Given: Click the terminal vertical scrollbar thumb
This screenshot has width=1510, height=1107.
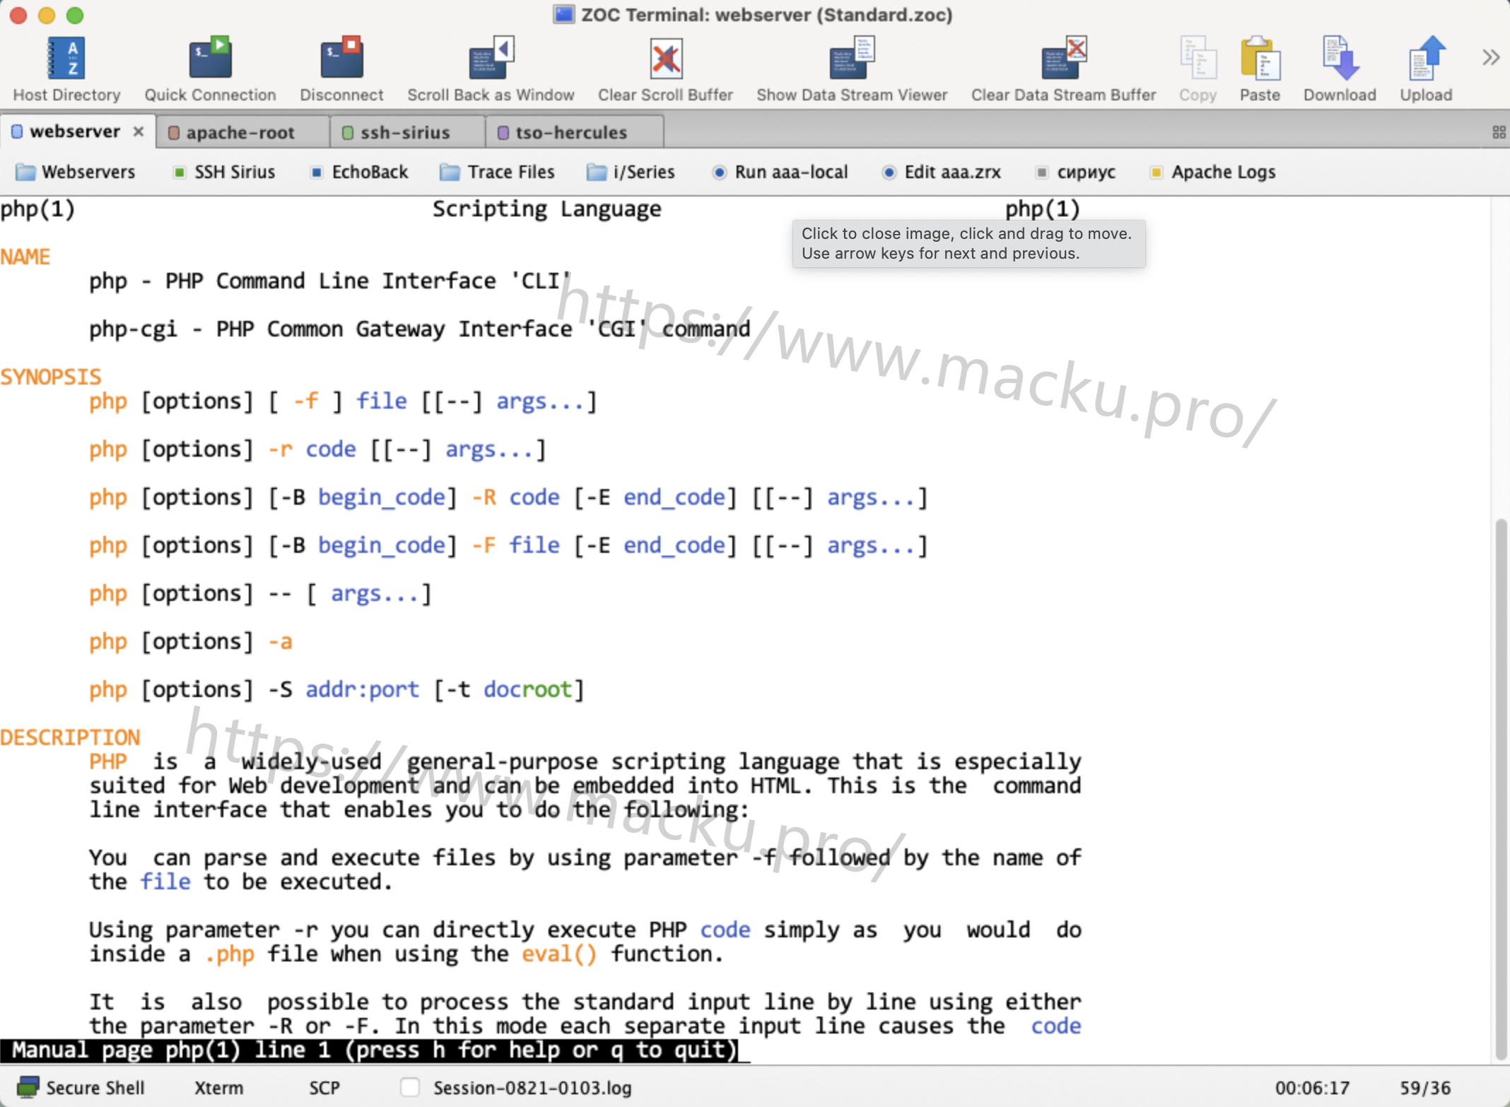Looking at the screenshot, I should pos(1500,790).
